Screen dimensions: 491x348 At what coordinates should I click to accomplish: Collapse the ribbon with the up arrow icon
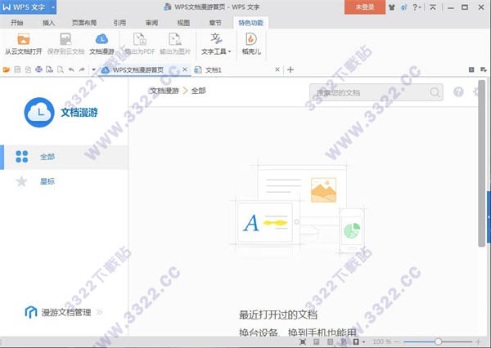(433, 7)
